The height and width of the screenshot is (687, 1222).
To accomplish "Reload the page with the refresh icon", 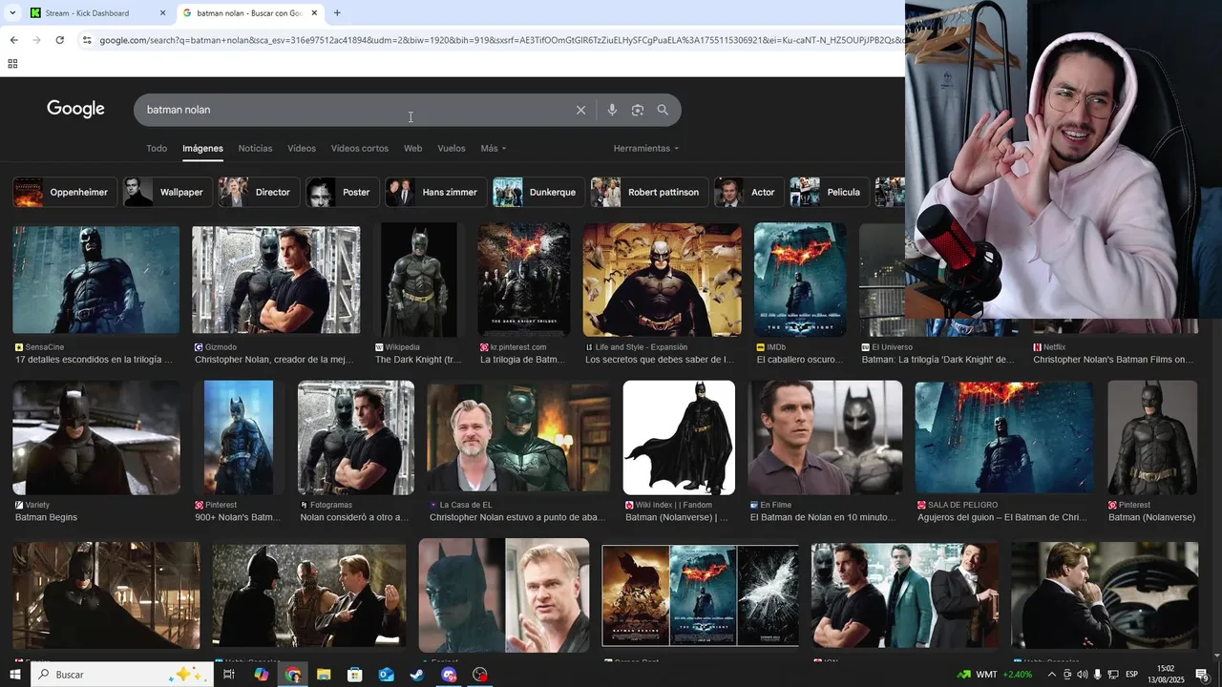I will point(59,40).
